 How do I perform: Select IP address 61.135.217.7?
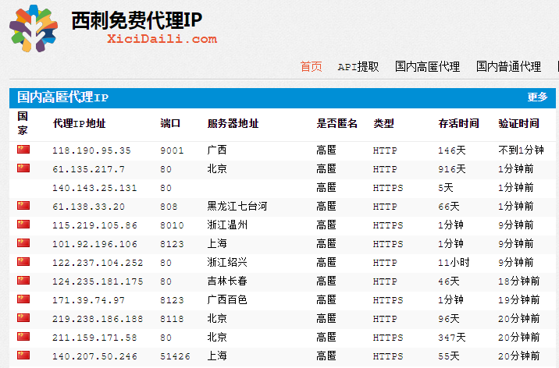[x=88, y=169]
